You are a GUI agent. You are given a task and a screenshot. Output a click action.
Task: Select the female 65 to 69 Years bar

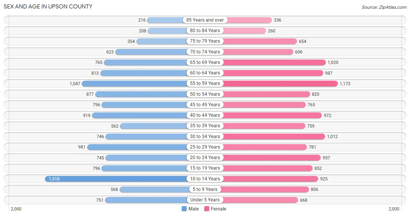[273, 62]
